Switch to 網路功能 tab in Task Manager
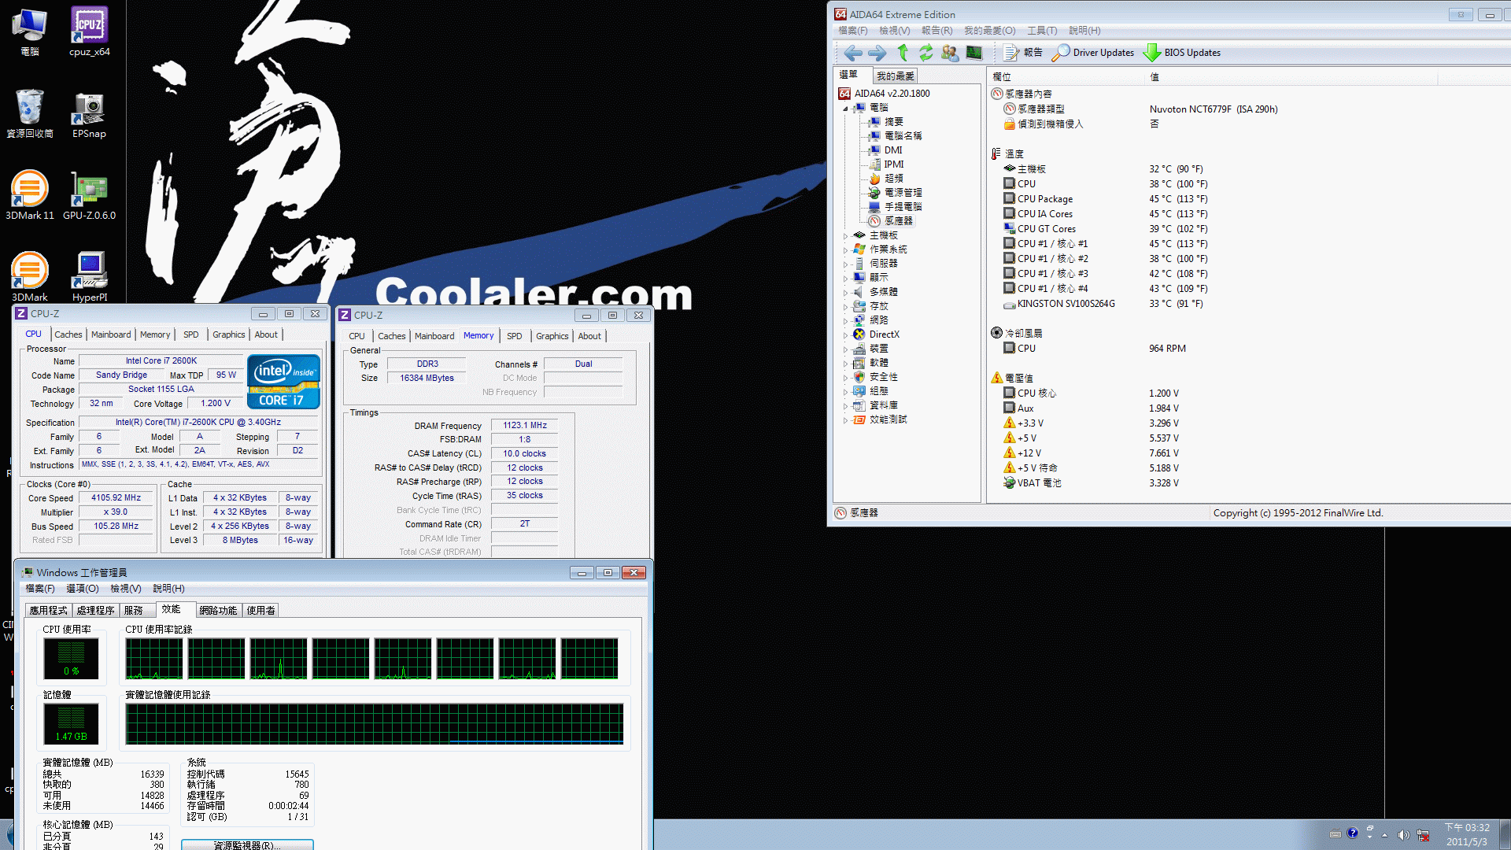Image resolution: width=1511 pixels, height=850 pixels. coord(218,610)
